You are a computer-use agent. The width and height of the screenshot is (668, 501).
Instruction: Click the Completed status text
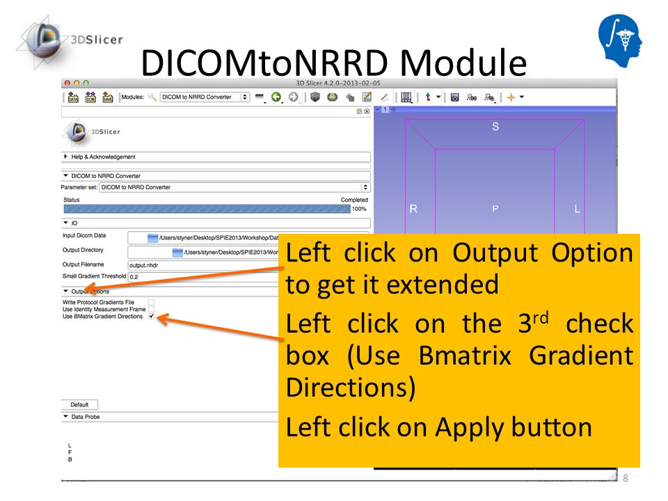click(354, 200)
